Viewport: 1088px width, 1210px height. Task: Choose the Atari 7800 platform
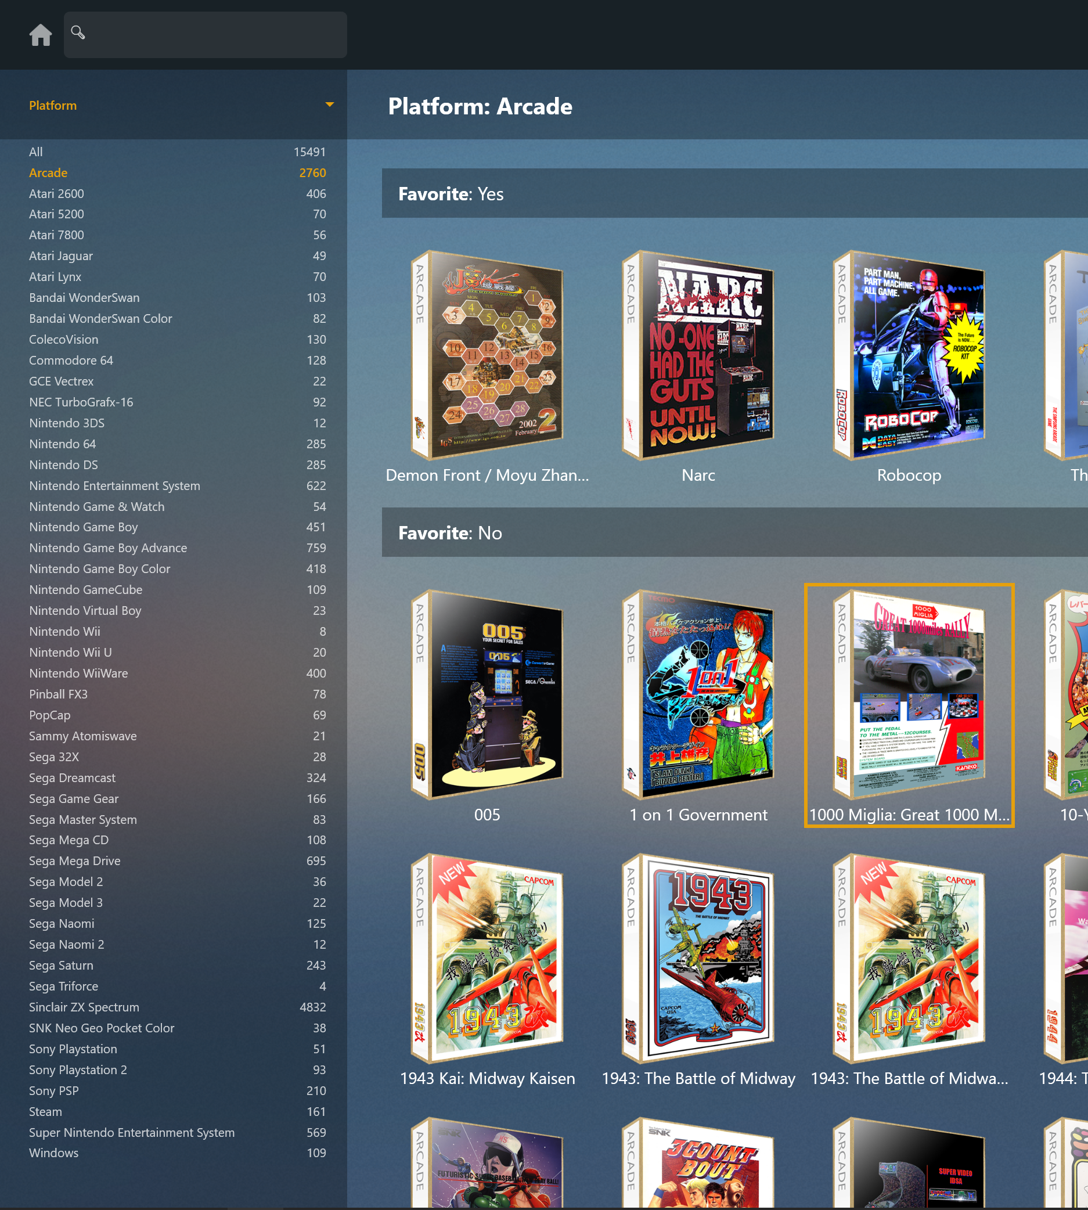(178, 235)
